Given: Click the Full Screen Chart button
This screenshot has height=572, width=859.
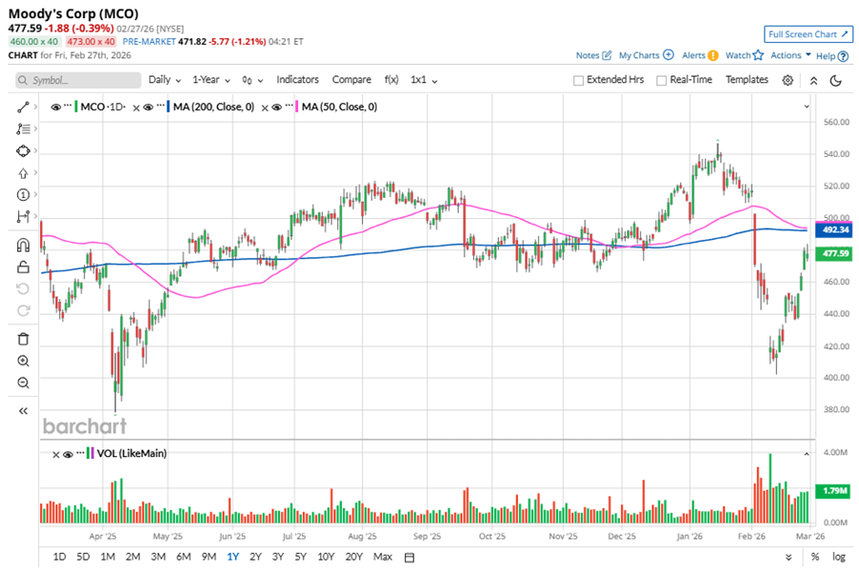Looking at the screenshot, I should pos(807,34).
